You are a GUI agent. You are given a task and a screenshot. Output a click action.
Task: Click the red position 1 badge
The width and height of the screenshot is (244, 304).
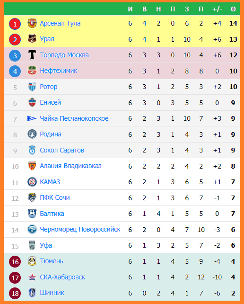[15, 24]
